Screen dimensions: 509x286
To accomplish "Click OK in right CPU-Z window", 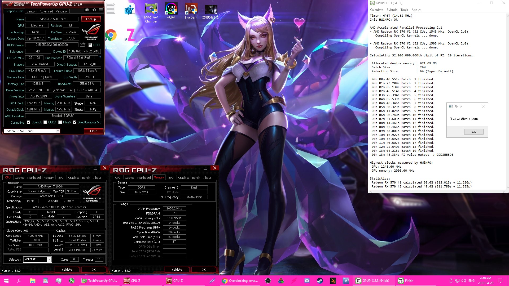I will pyautogui.click(x=204, y=270).
